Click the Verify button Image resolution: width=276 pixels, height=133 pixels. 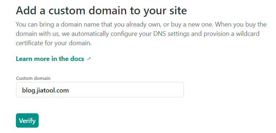27,120
